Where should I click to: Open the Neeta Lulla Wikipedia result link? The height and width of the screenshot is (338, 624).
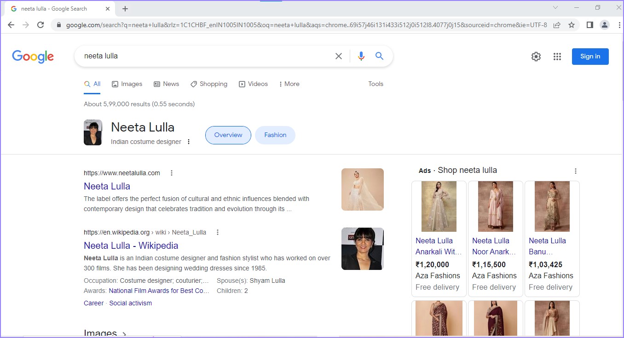[x=131, y=246]
